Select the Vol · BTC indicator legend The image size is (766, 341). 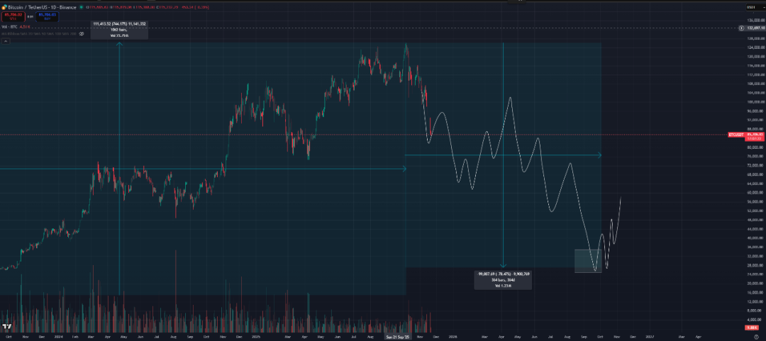pyautogui.click(x=10, y=26)
